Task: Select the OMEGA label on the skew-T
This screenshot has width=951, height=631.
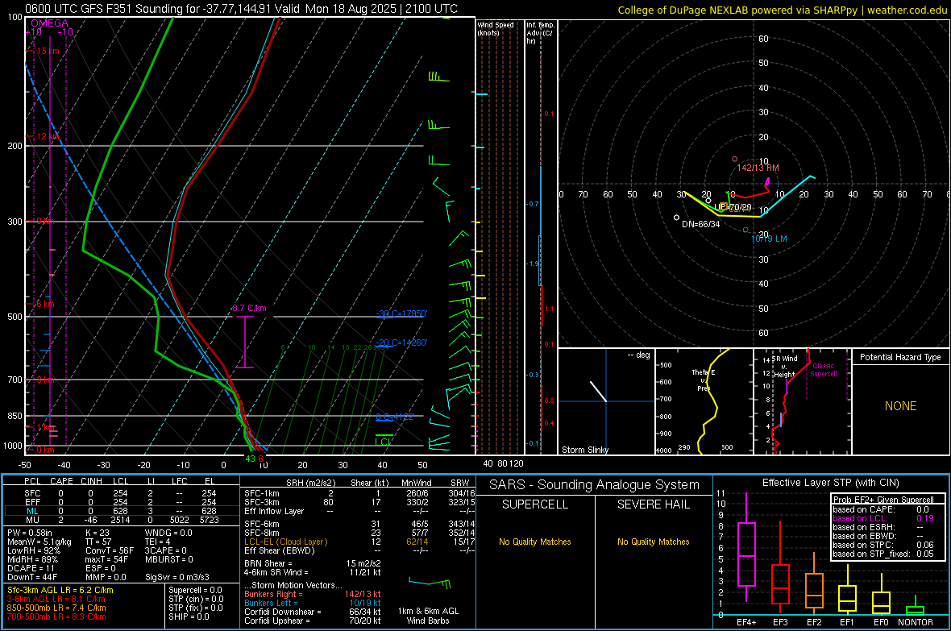Action: point(50,23)
